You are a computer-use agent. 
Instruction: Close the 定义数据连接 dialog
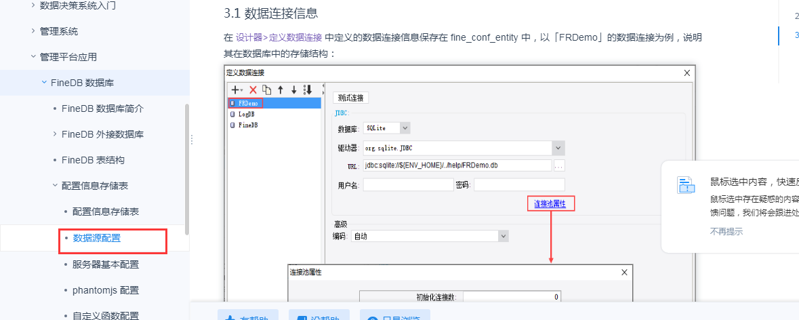687,73
